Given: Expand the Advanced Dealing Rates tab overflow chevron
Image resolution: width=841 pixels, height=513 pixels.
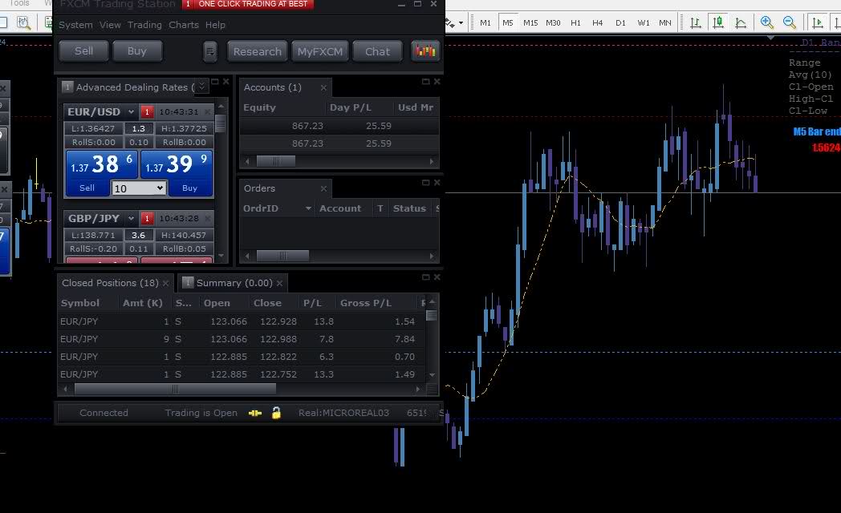Looking at the screenshot, I should tap(201, 86).
